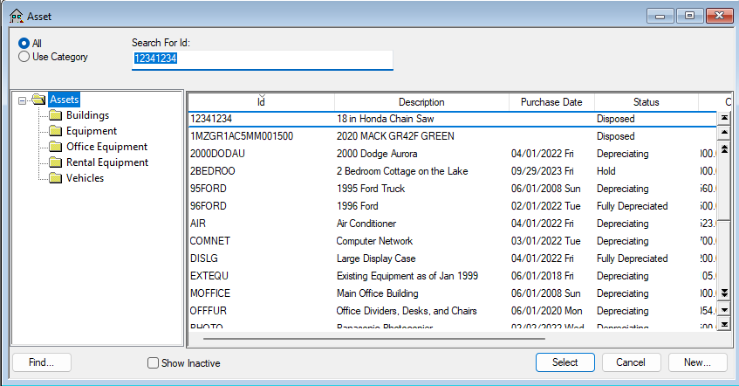The height and width of the screenshot is (386, 739).
Task: Enable the Show Inactive checkbox
Action: coord(154,363)
